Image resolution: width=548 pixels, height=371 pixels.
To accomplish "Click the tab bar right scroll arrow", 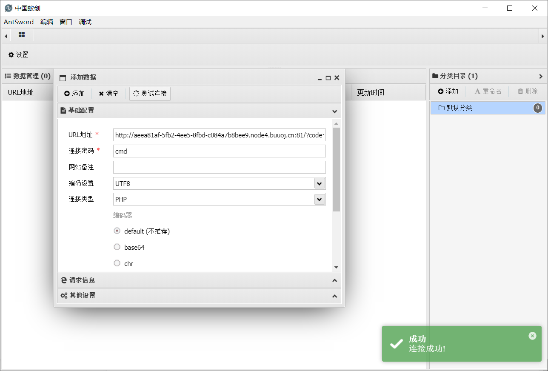I will [x=542, y=36].
